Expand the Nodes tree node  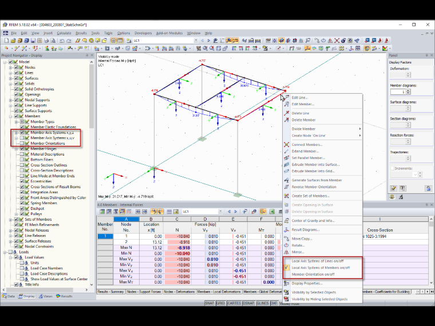(x=10, y=67)
